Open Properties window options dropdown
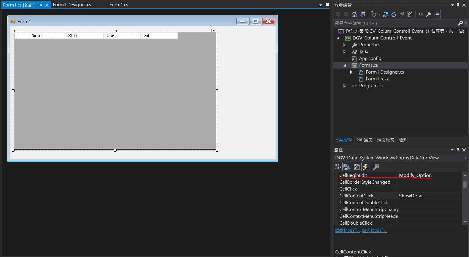Image resolution: width=469 pixels, height=257 pixels. tap(452, 150)
